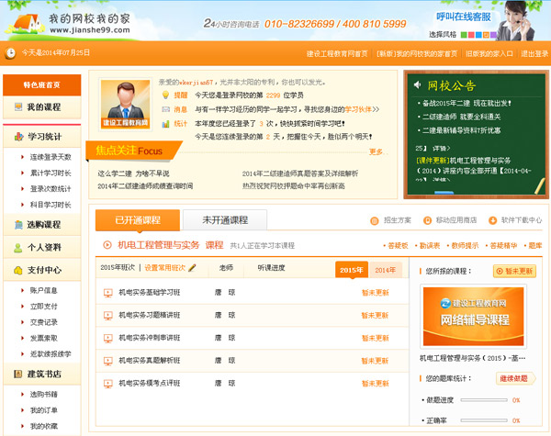Screen dimensions: 551x436
Task: Select the 2014年 year tab
Action: [386, 270]
